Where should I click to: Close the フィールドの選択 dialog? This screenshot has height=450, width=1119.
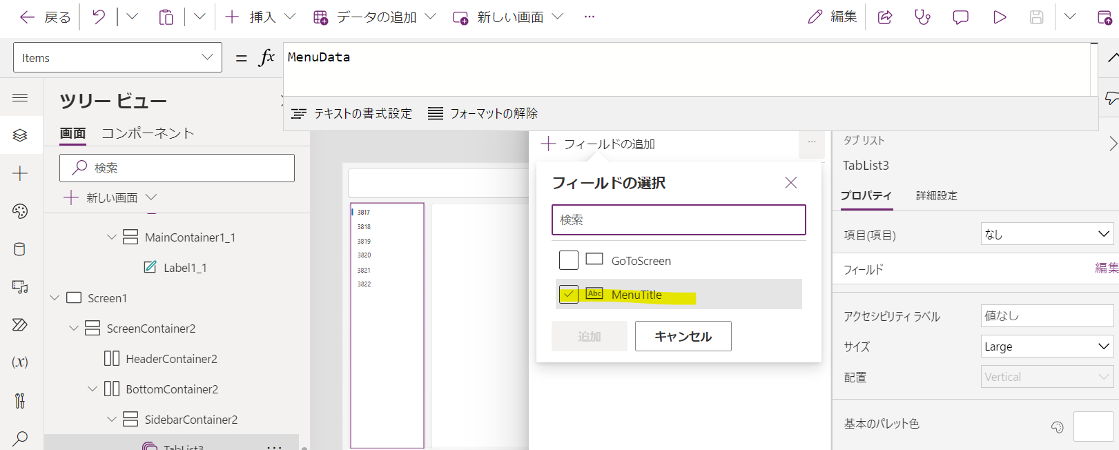tap(791, 182)
